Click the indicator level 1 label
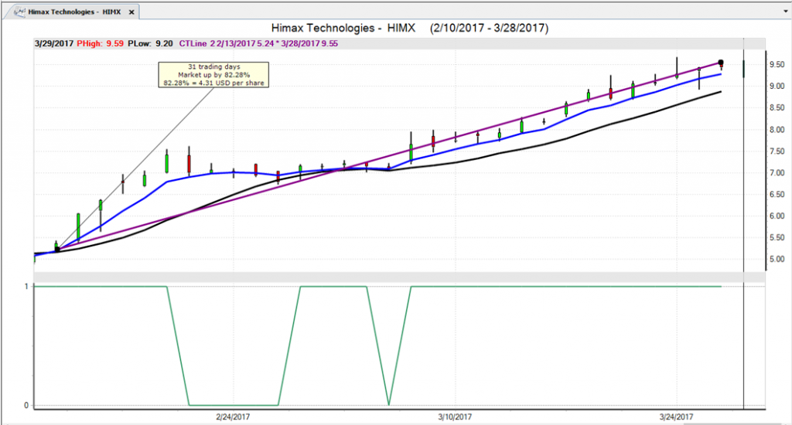The height and width of the screenshot is (425, 792). (x=26, y=286)
